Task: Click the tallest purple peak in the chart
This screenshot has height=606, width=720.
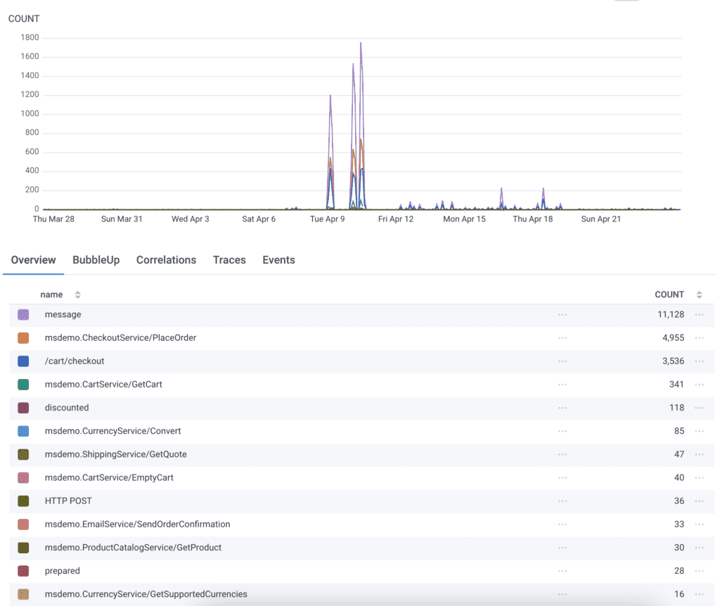Action: [361, 45]
